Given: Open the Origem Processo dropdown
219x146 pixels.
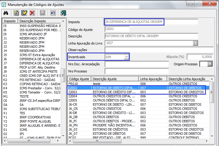Looking at the screenshot, I should (210, 64).
